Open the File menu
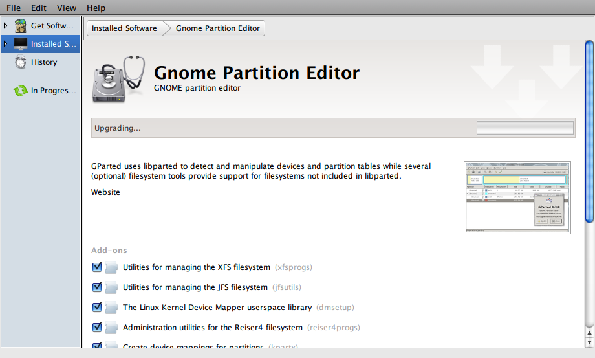 pos(14,8)
